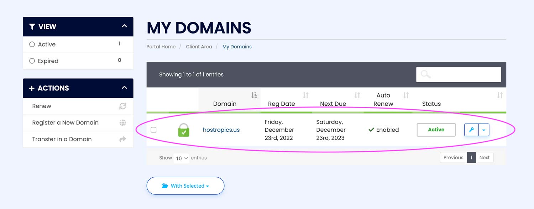The height and width of the screenshot is (209, 534).
Task: Select the green padlock icon next to hostropics.us
Action: (183, 130)
